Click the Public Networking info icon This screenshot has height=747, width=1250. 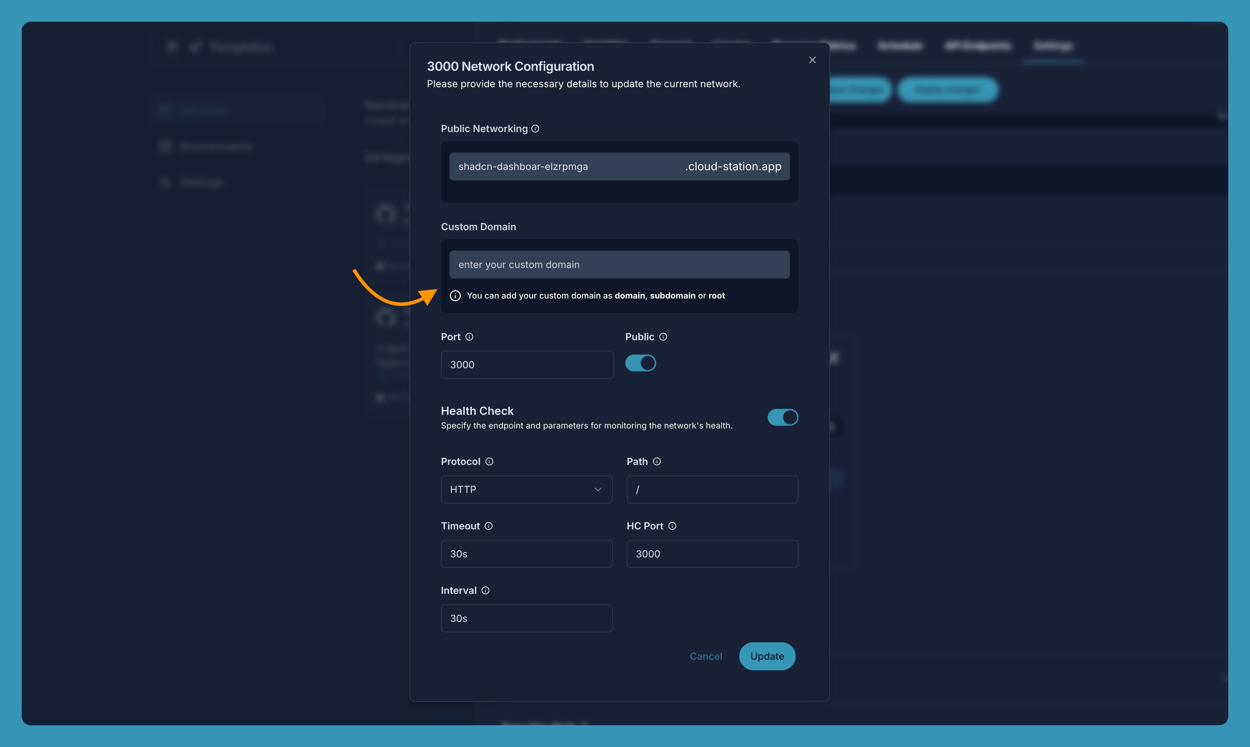click(535, 129)
